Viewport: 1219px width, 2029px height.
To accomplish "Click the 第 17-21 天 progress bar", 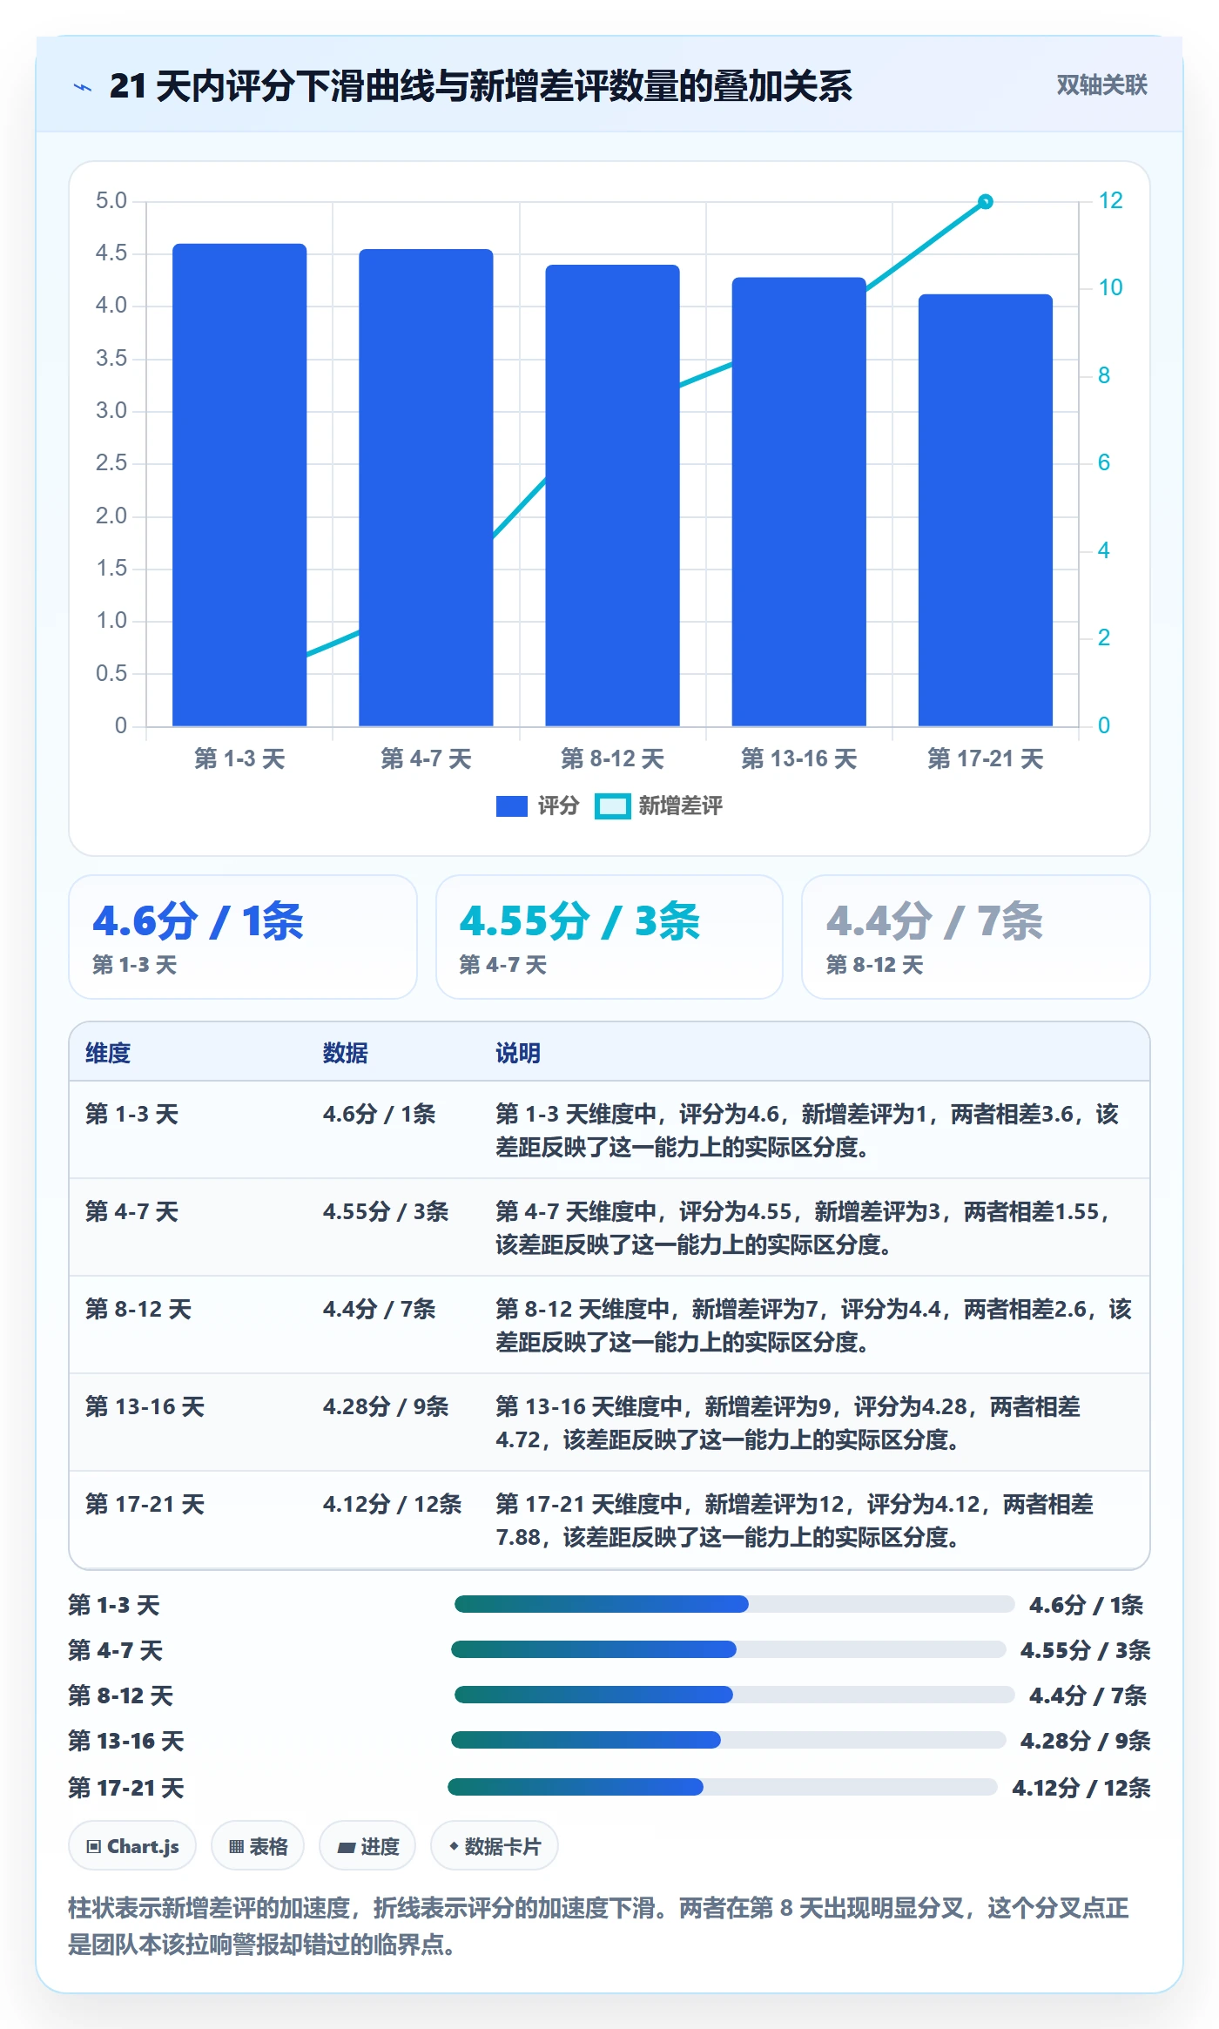I will click(x=723, y=1787).
